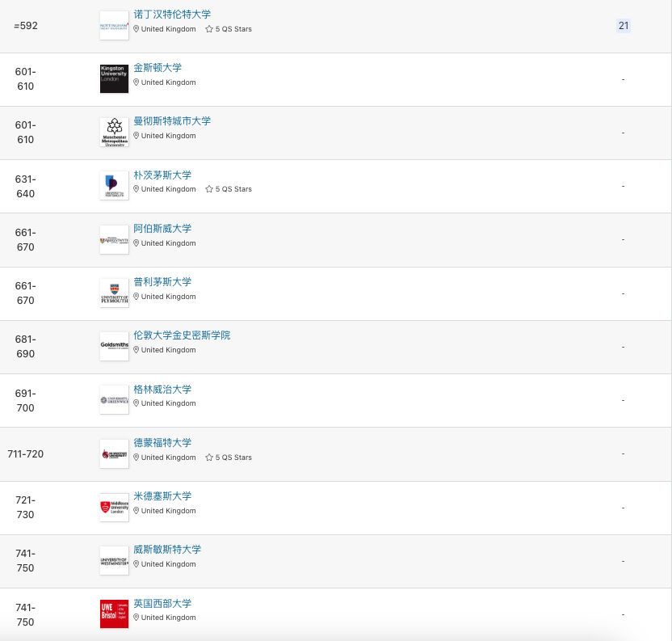Open the 金斯顿大学 university page

pyautogui.click(x=157, y=68)
